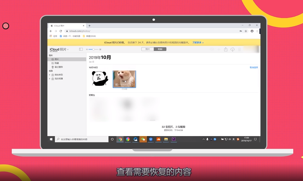
Task: Click the iCloud upload photos icon
Action: click(212, 49)
